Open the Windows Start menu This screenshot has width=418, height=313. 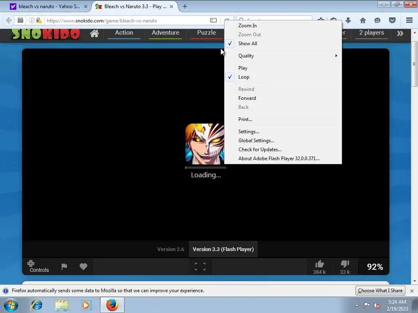[x=11, y=305]
